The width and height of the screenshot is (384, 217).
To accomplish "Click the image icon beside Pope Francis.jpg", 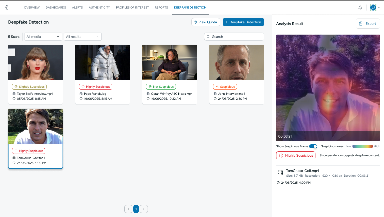I will 81,94.
